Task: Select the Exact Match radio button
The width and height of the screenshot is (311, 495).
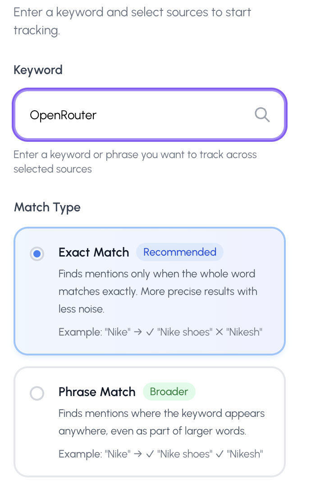Action: coord(37,254)
